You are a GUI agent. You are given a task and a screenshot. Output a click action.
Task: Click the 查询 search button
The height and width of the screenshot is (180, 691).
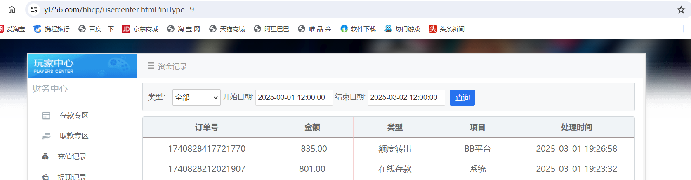[462, 97]
